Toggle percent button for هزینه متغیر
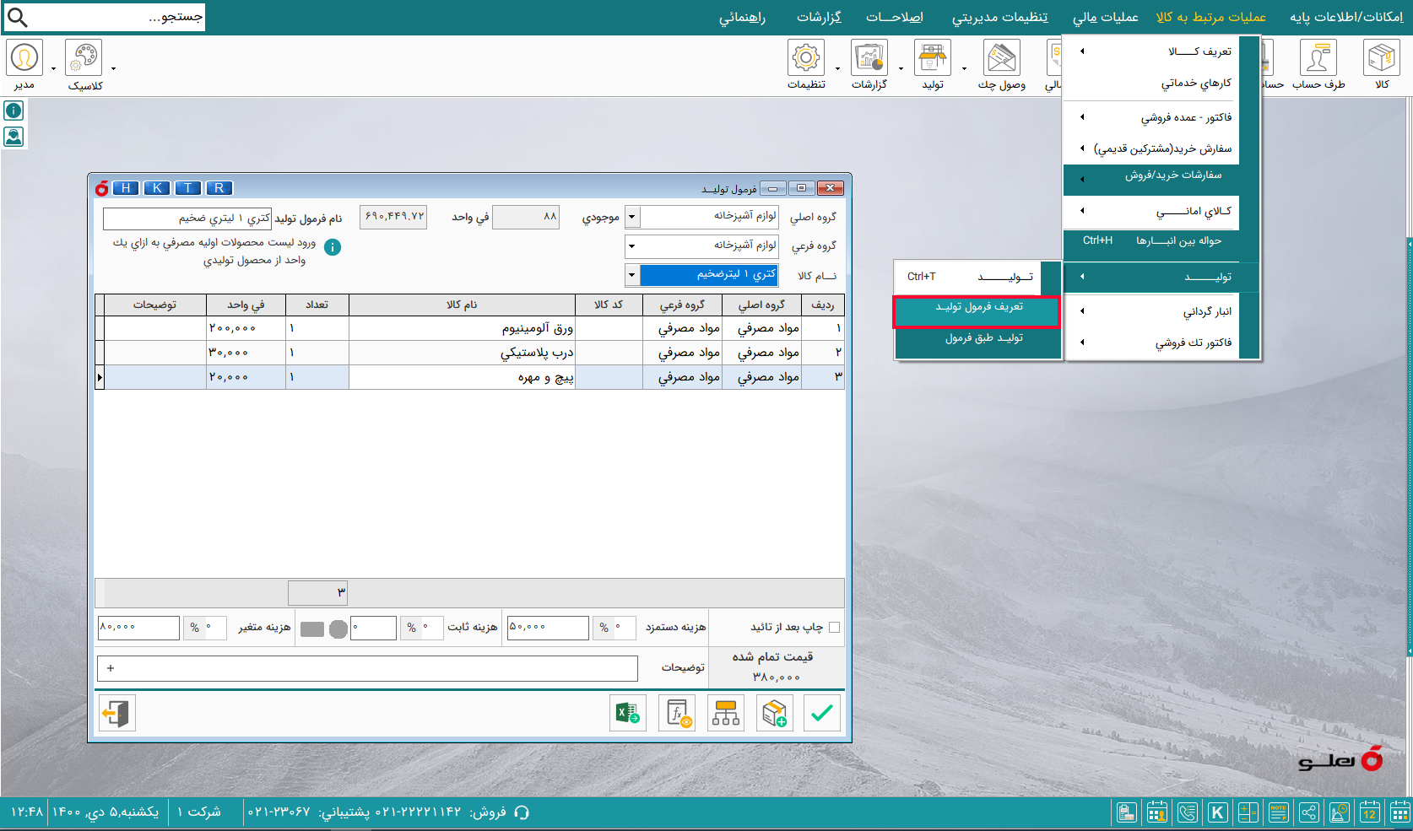Screen dimensions: 1413x831 coord(195,628)
